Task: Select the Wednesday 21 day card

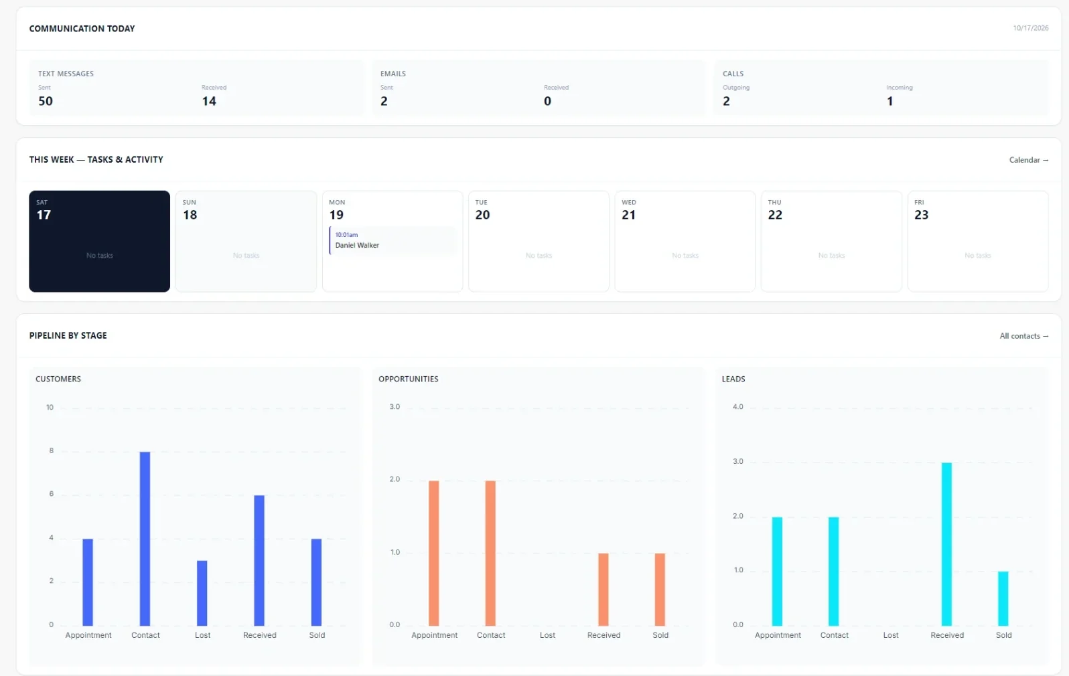Action: pyautogui.click(x=685, y=241)
